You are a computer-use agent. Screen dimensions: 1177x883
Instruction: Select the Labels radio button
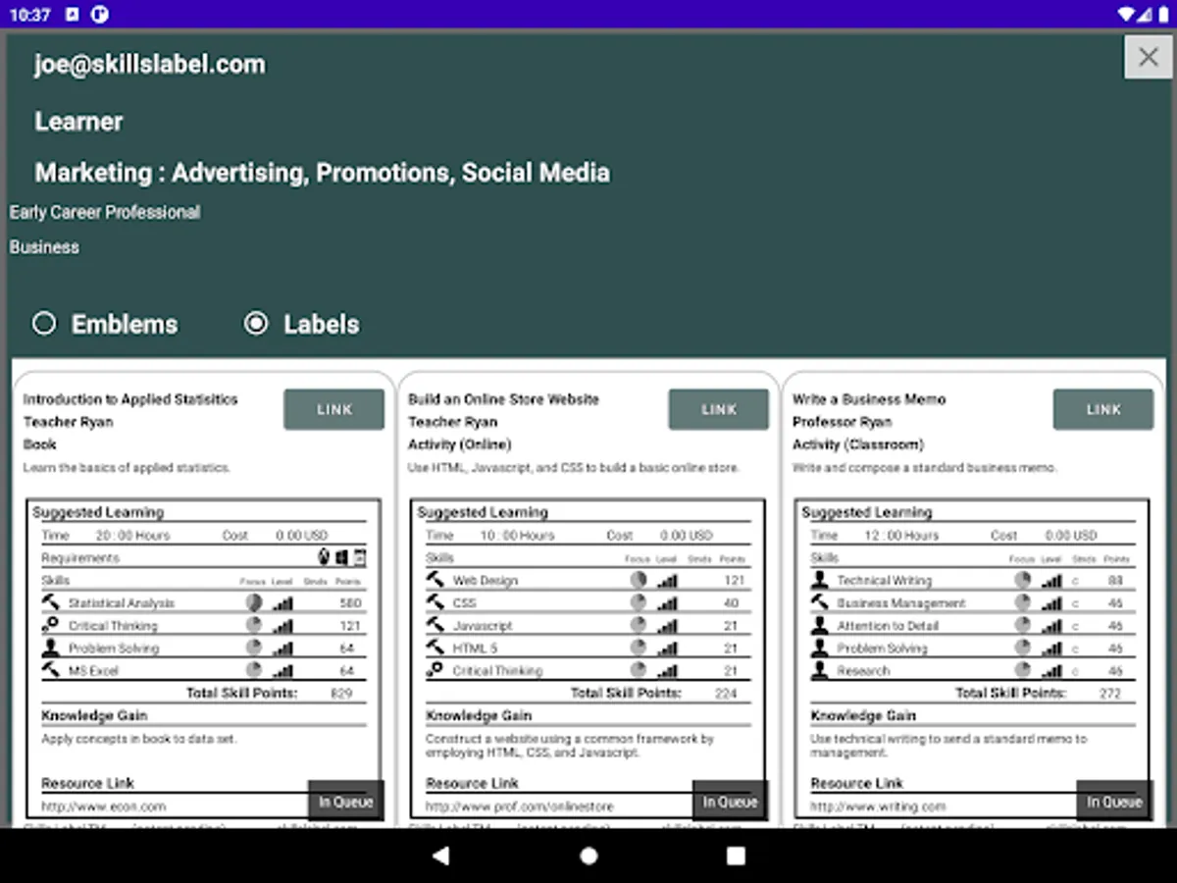tap(256, 324)
